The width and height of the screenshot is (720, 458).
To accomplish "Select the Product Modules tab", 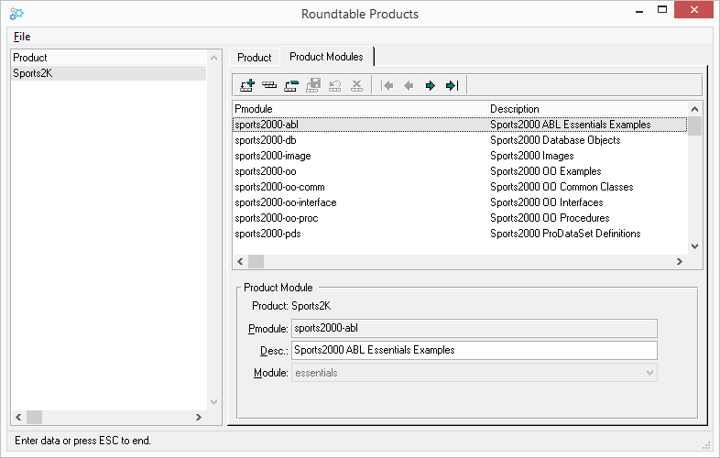I will coord(326,57).
